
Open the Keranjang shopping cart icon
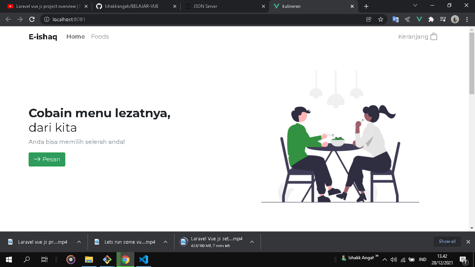(433, 36)
